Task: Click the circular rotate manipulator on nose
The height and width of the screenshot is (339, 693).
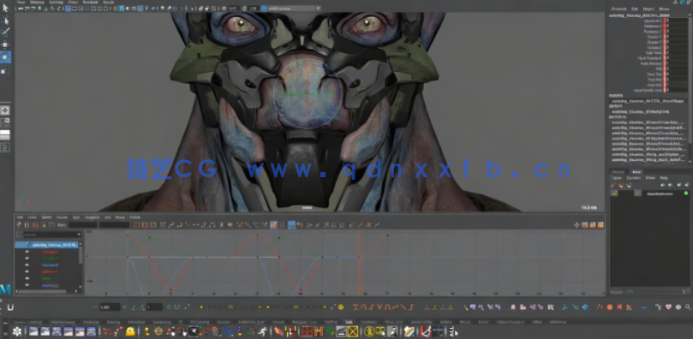Action: tap(308, 93)
